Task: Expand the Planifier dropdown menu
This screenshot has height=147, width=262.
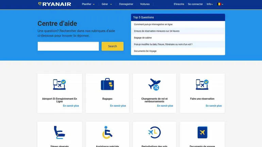Action: pos(88,4)
